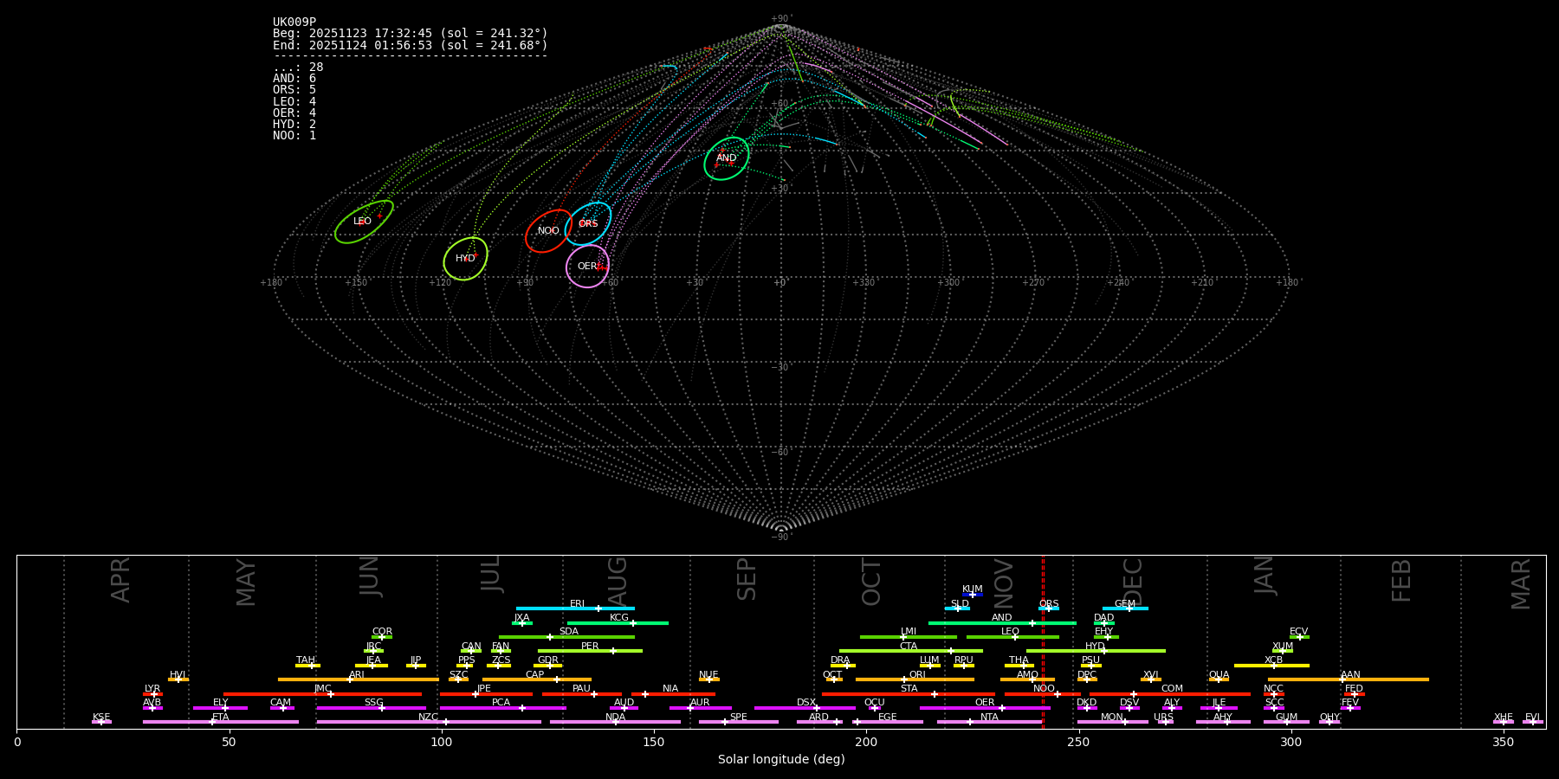Viewport: 1559px width, 779px height.
Task: Click the 200 tick on solar longitude axis
Action: pyautogui.click(x=866, y=743)
